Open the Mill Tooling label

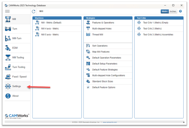[18, 58]
